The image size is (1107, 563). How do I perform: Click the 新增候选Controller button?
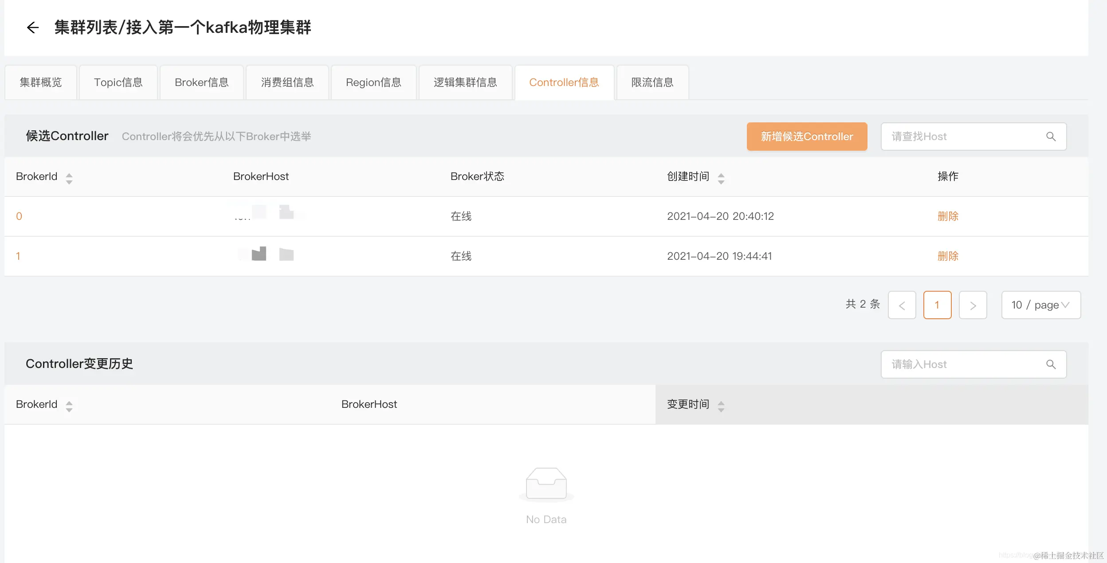tap(806, 136)
